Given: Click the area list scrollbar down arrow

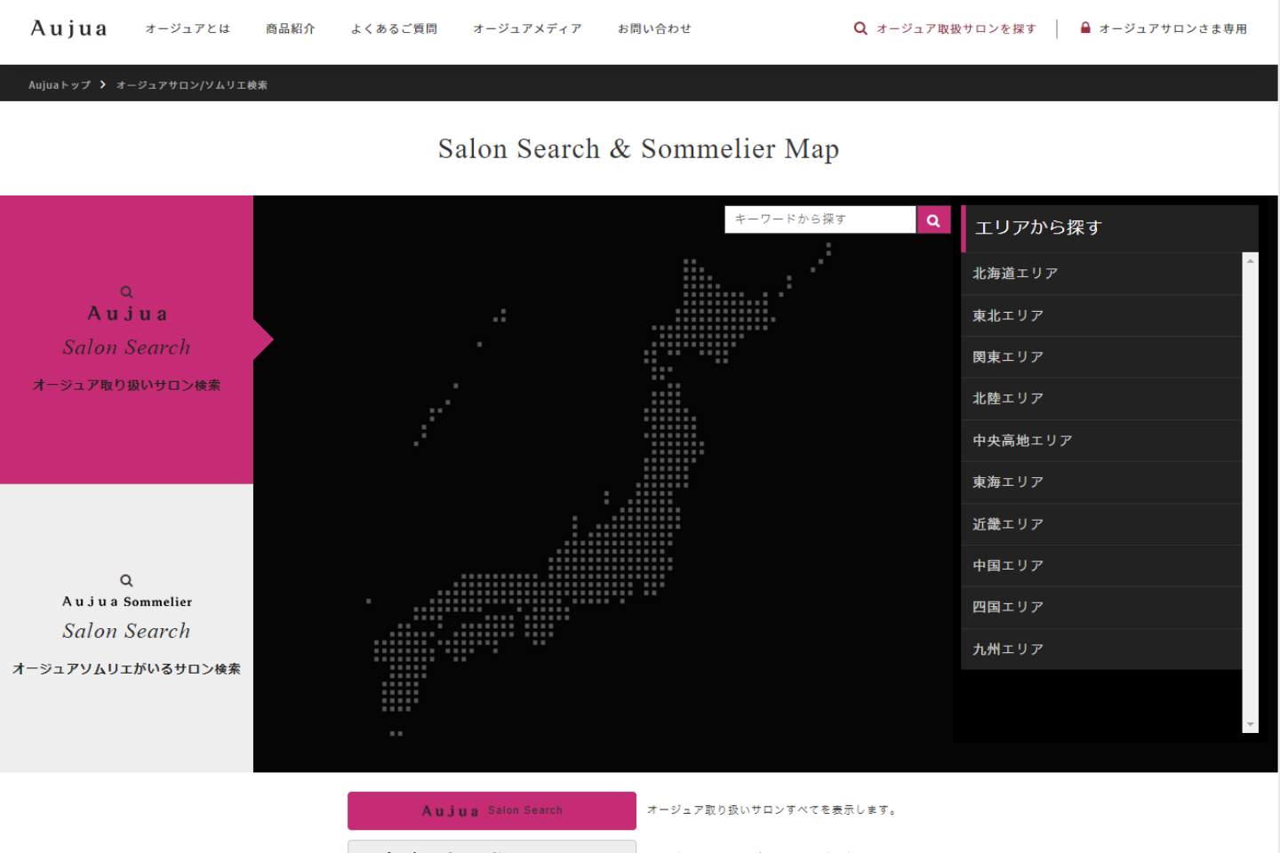Looking at the screenshot, I should point(1251,725).
